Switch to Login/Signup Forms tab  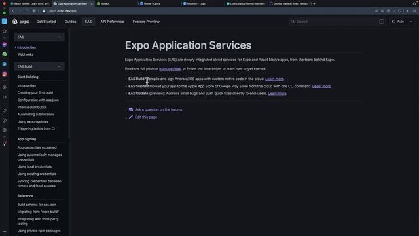pos(246,3)
